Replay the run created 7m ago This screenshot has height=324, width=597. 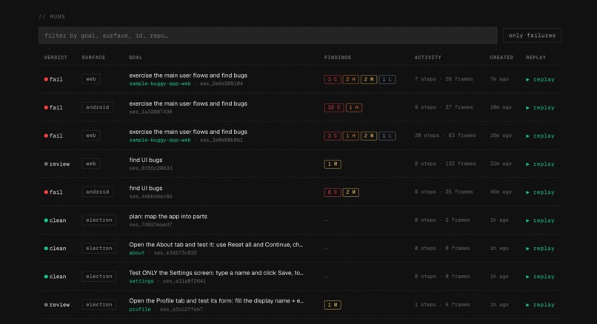(x=540, y=79)
